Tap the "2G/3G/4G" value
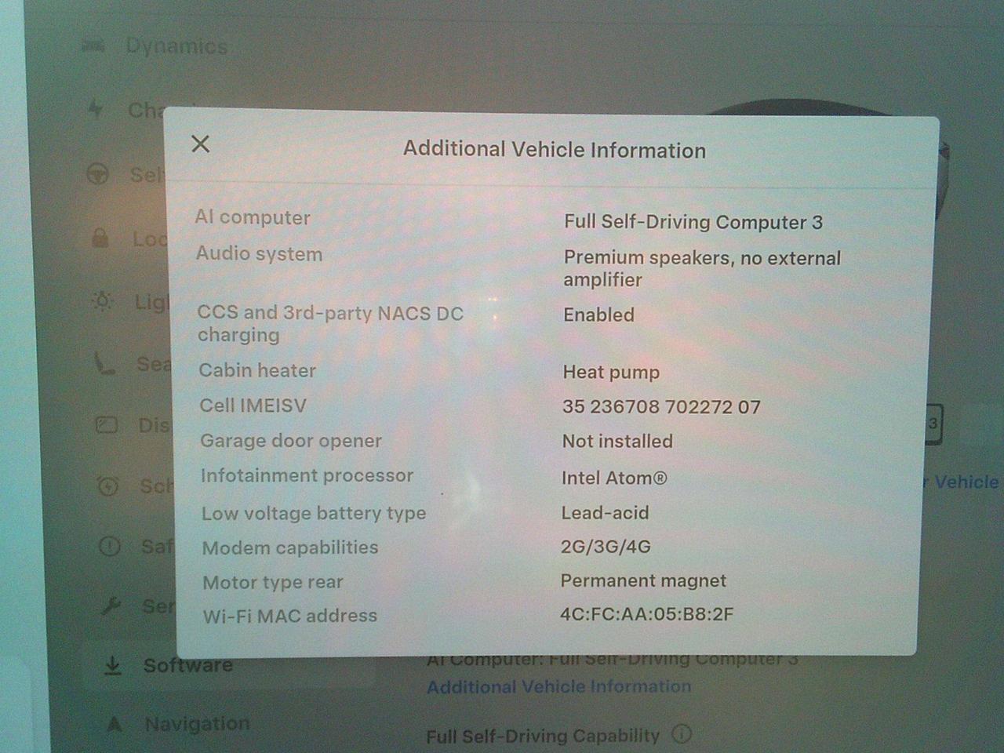 [606, 547]
